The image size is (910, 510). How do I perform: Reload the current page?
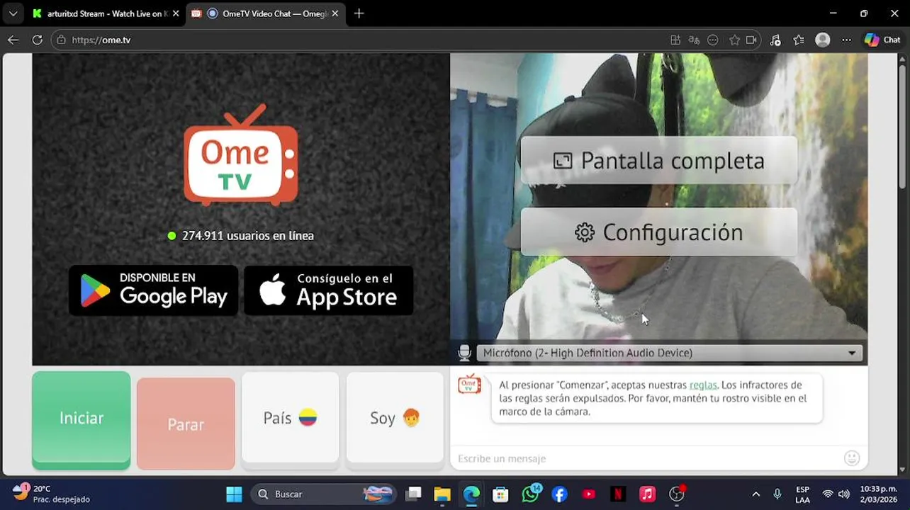(x=38, y=40)
